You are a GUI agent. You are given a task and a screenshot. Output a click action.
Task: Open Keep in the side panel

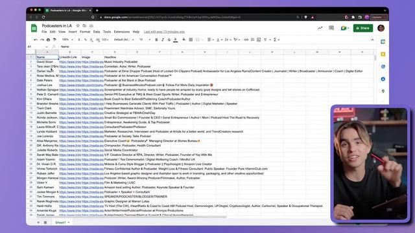tap(383, 54)
